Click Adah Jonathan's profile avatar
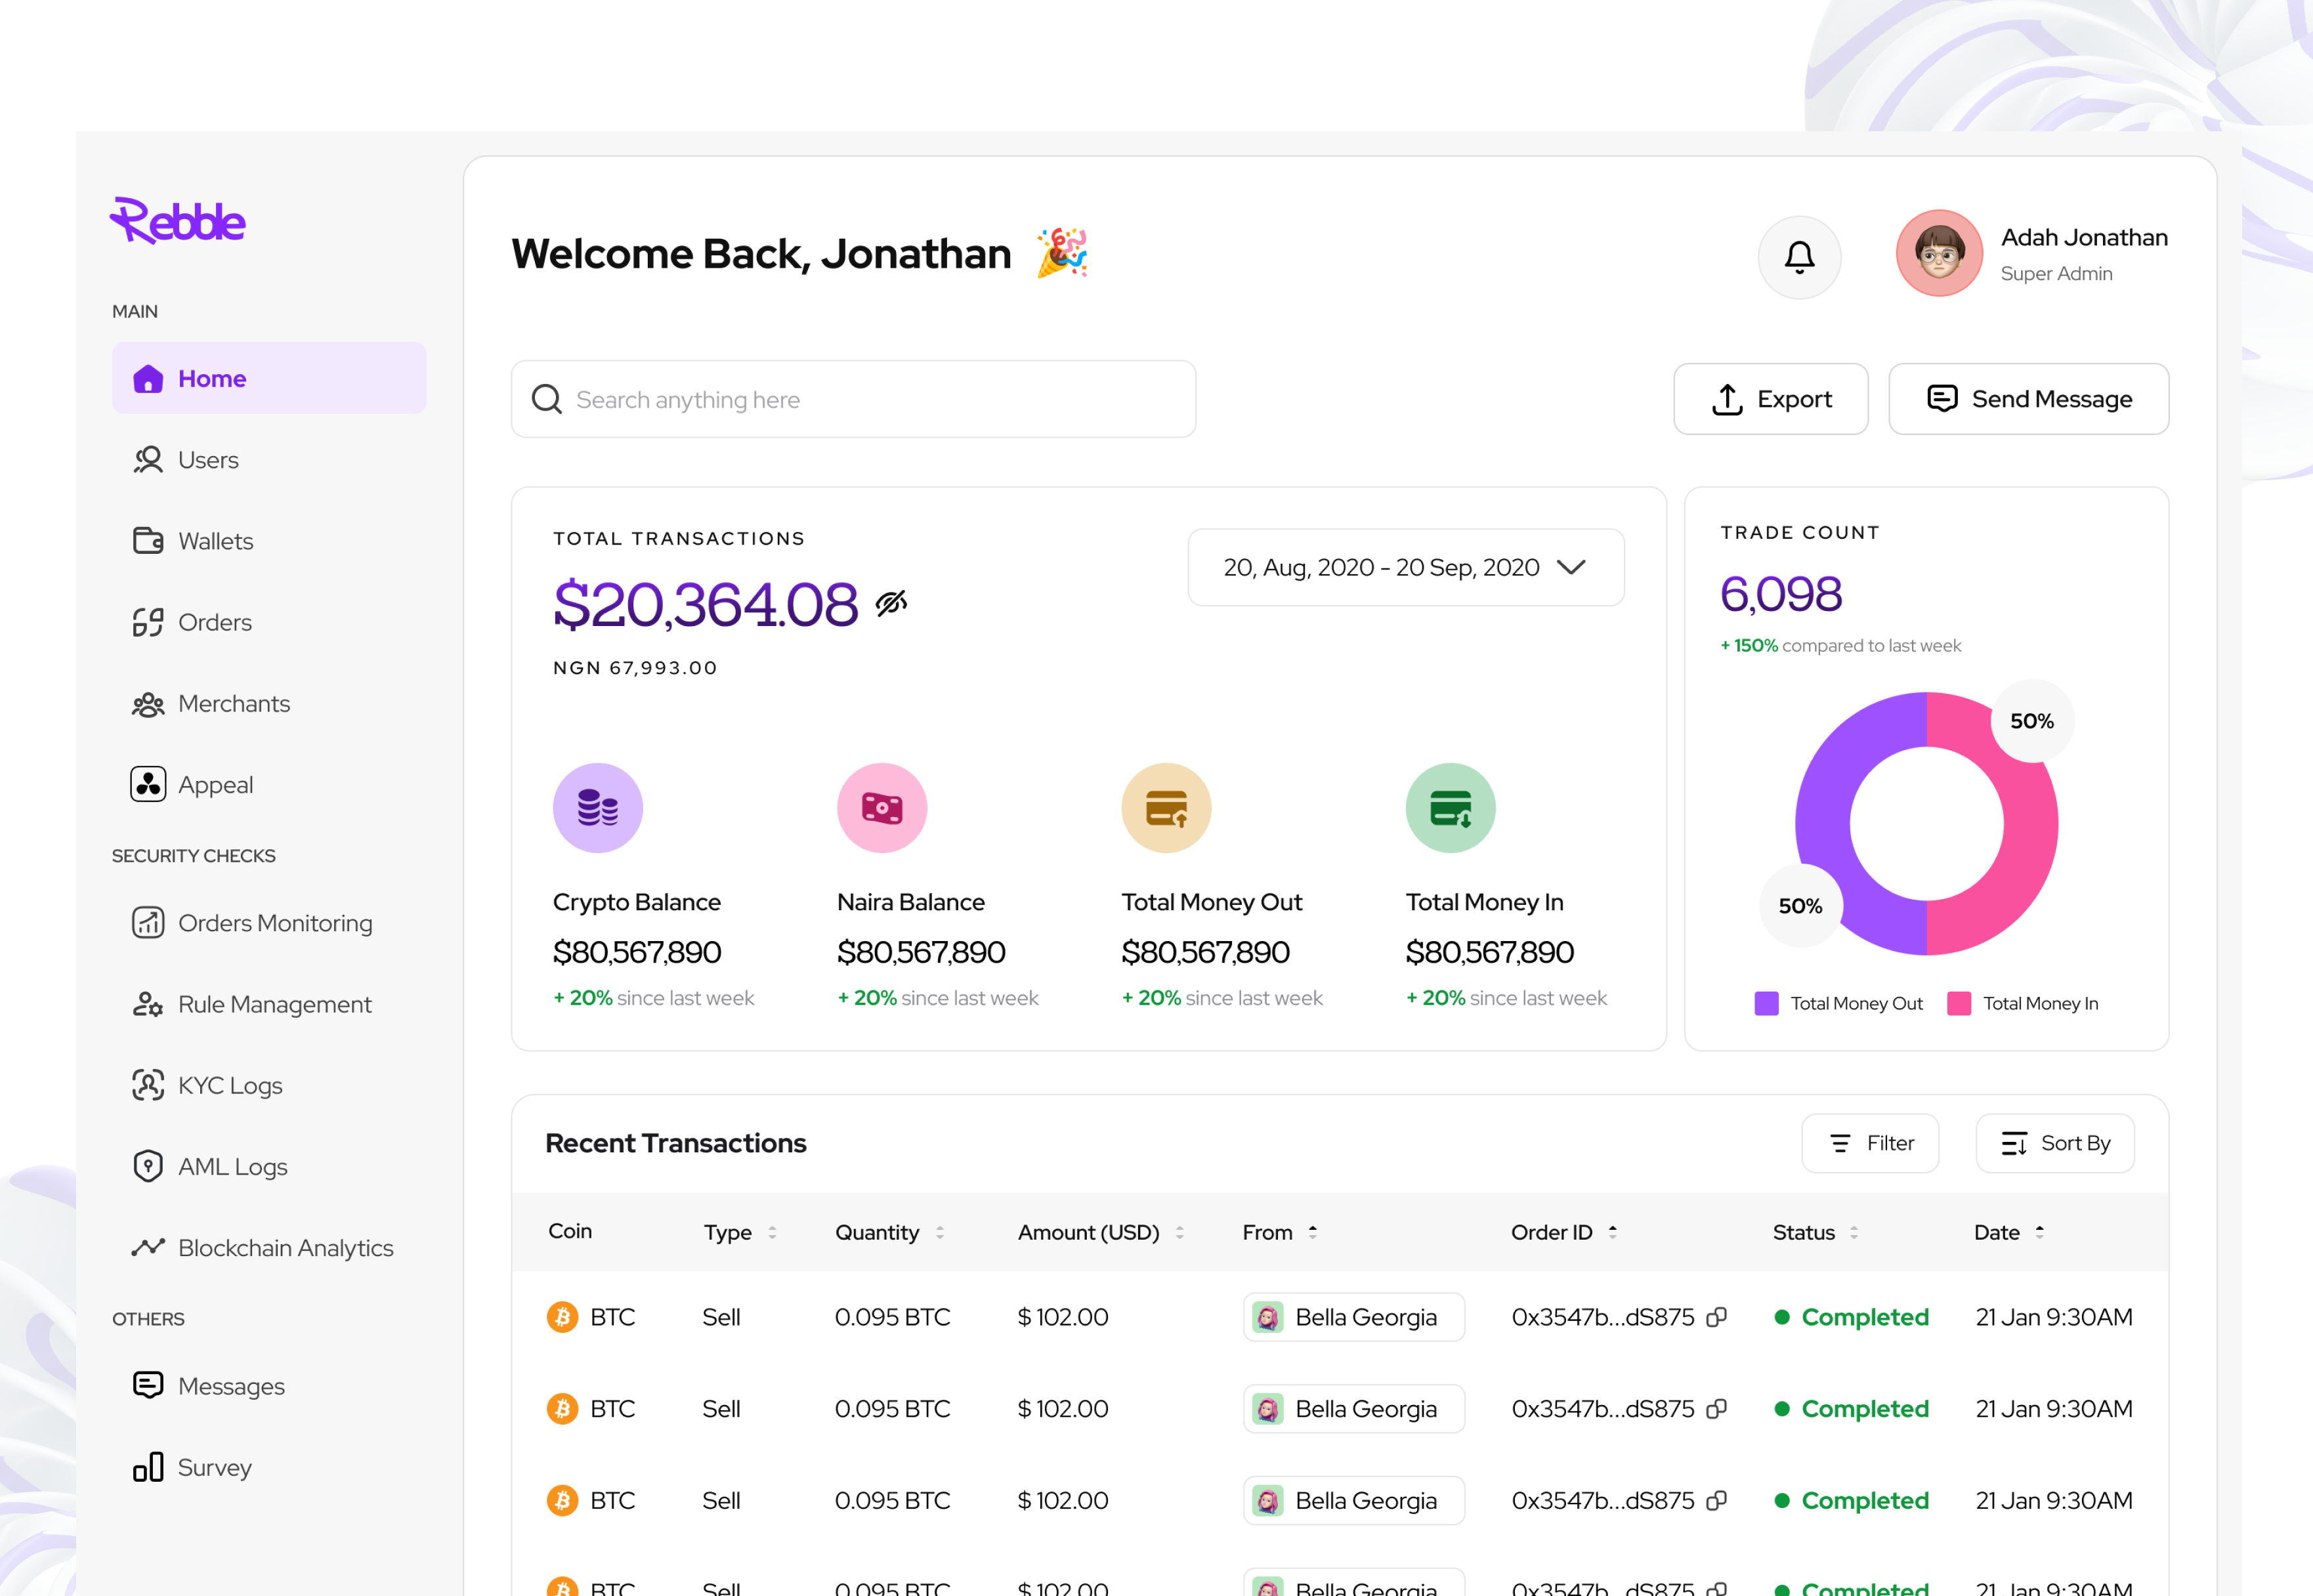The width and height of the screenshot is (2313, 1596). pos(1939,253)
